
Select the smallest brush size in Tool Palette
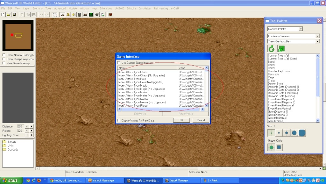tap(271, 133)
